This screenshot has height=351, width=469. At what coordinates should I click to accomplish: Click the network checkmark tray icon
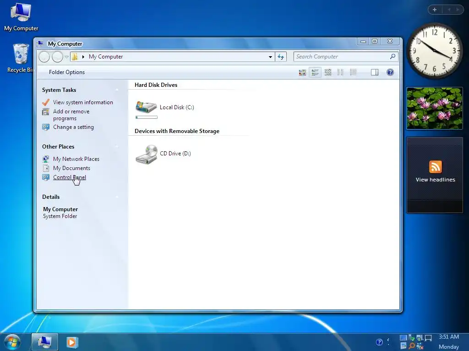[x=412, y=338]
